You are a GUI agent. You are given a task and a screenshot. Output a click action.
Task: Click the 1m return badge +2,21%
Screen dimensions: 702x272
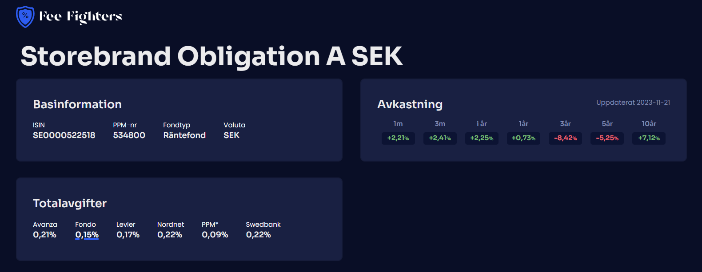pos(398,138)
